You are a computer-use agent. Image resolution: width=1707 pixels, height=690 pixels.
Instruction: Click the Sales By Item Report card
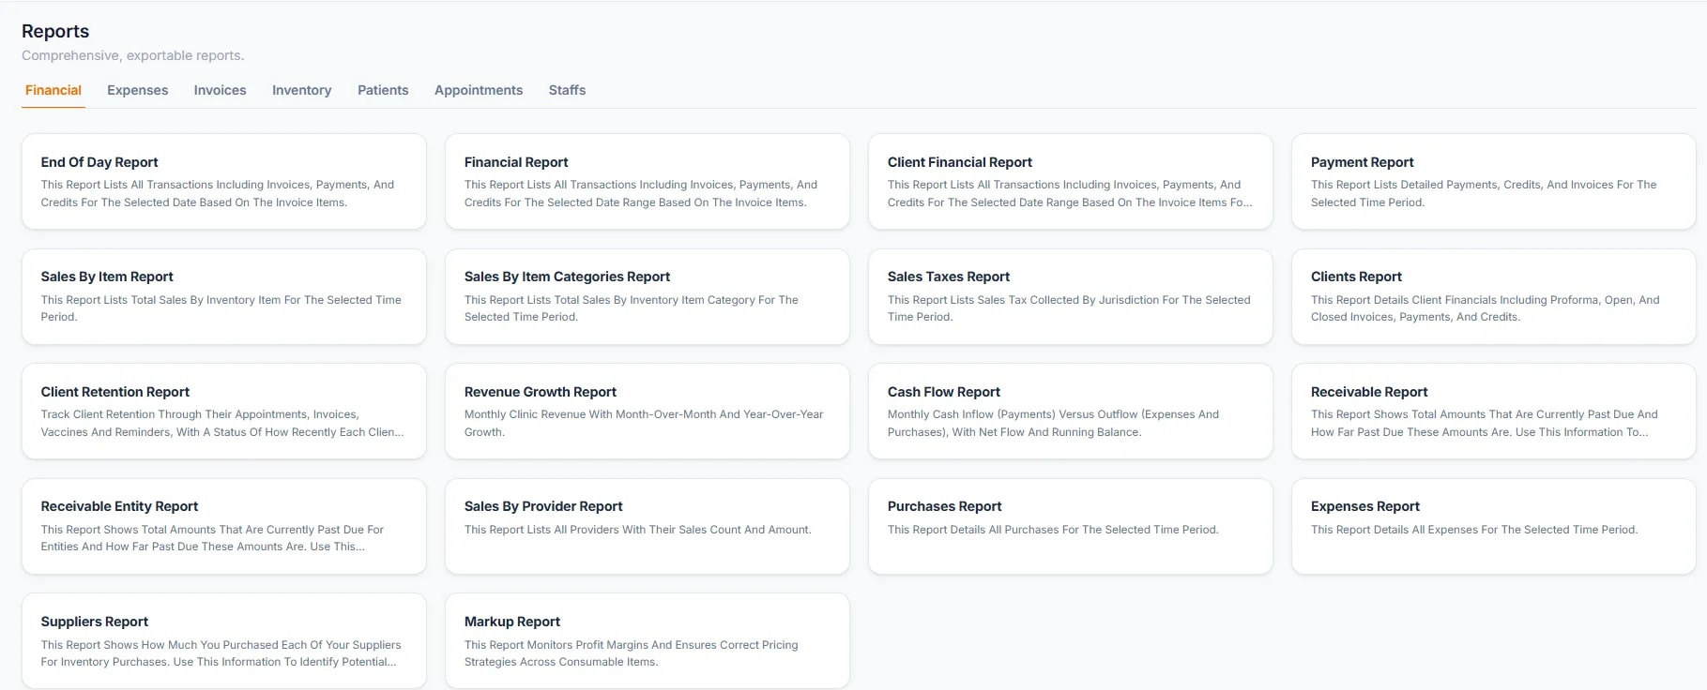pos(224,296)
